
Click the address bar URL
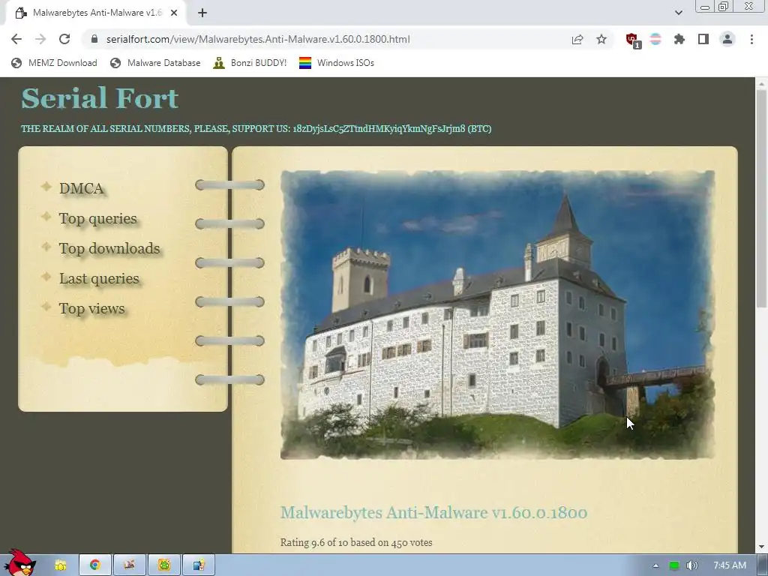[x=258, y=39]
